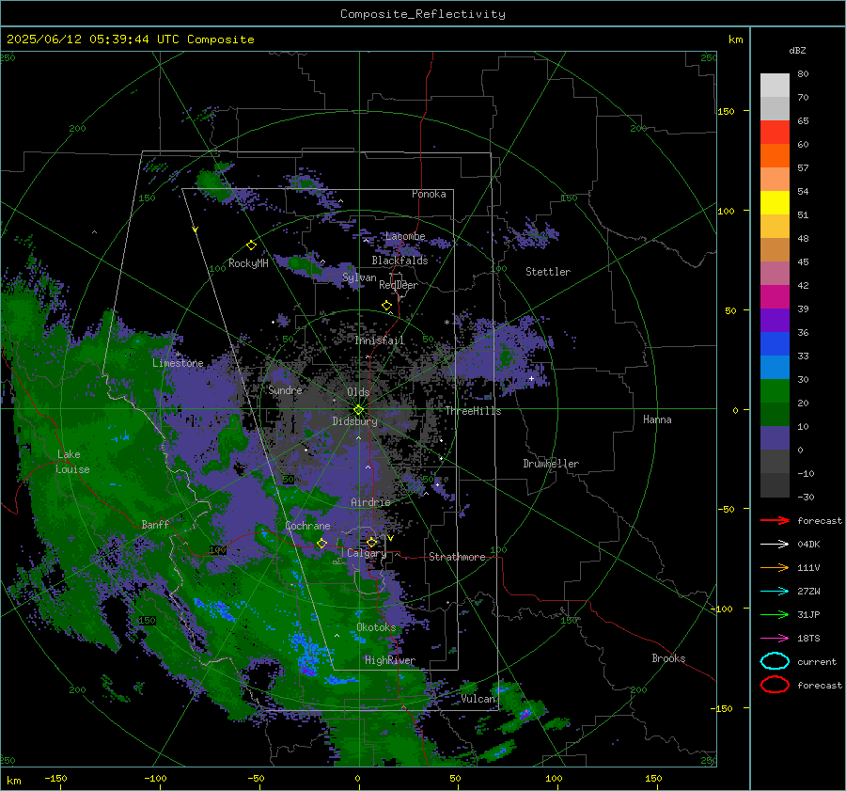Image resolution: width=846 pixels, height=791 pixels.
Task: Select the yellow 54 dBZ color swatch
Action: tap(775, 203)
